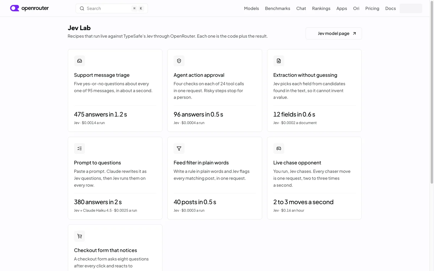Open the Checkout form that notices title
Viewport: 434px width, 271px height.
pos(106,250)
